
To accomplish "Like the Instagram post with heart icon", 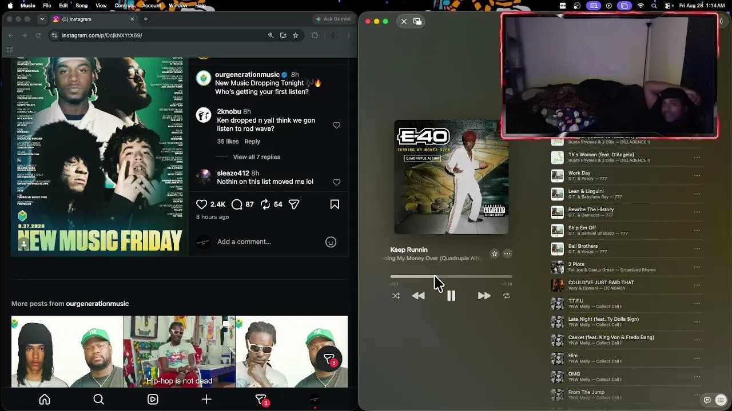I will click(x=202, y=204).
